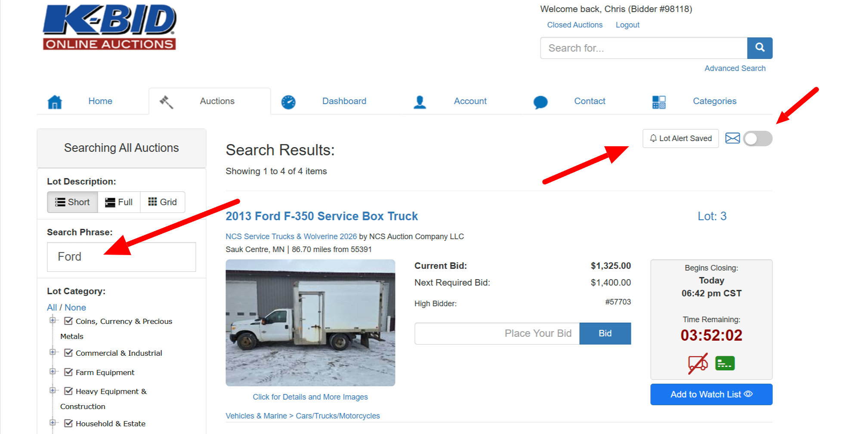Click the K-BID Online Auctions logo
868x434 pixels.
point(109,27)
